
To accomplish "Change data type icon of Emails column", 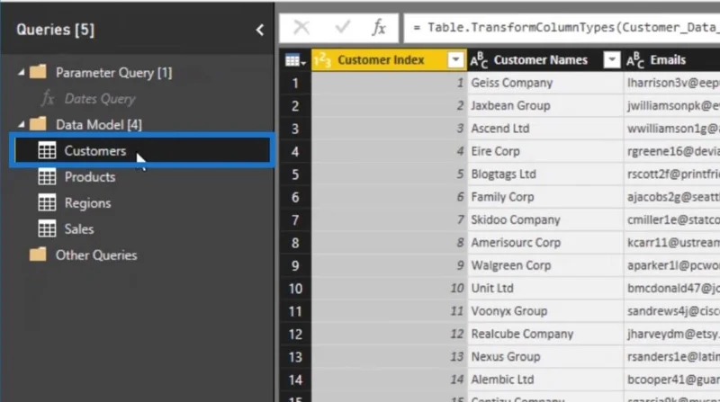I will point(635,60).
